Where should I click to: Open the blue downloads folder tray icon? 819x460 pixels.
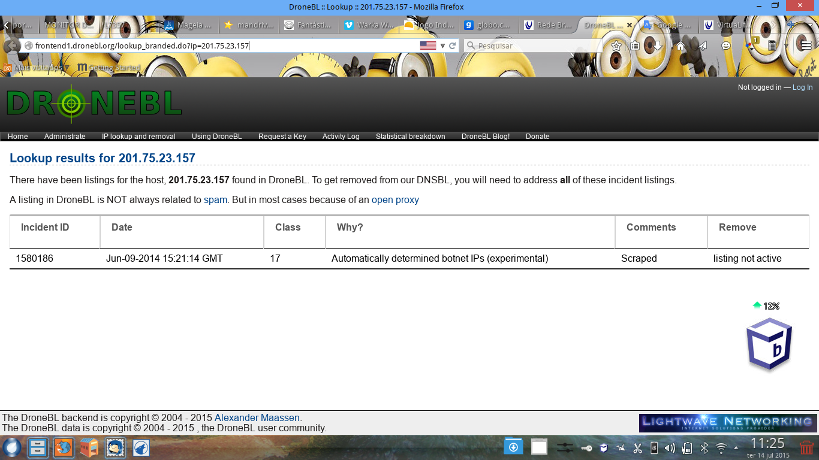513,447
